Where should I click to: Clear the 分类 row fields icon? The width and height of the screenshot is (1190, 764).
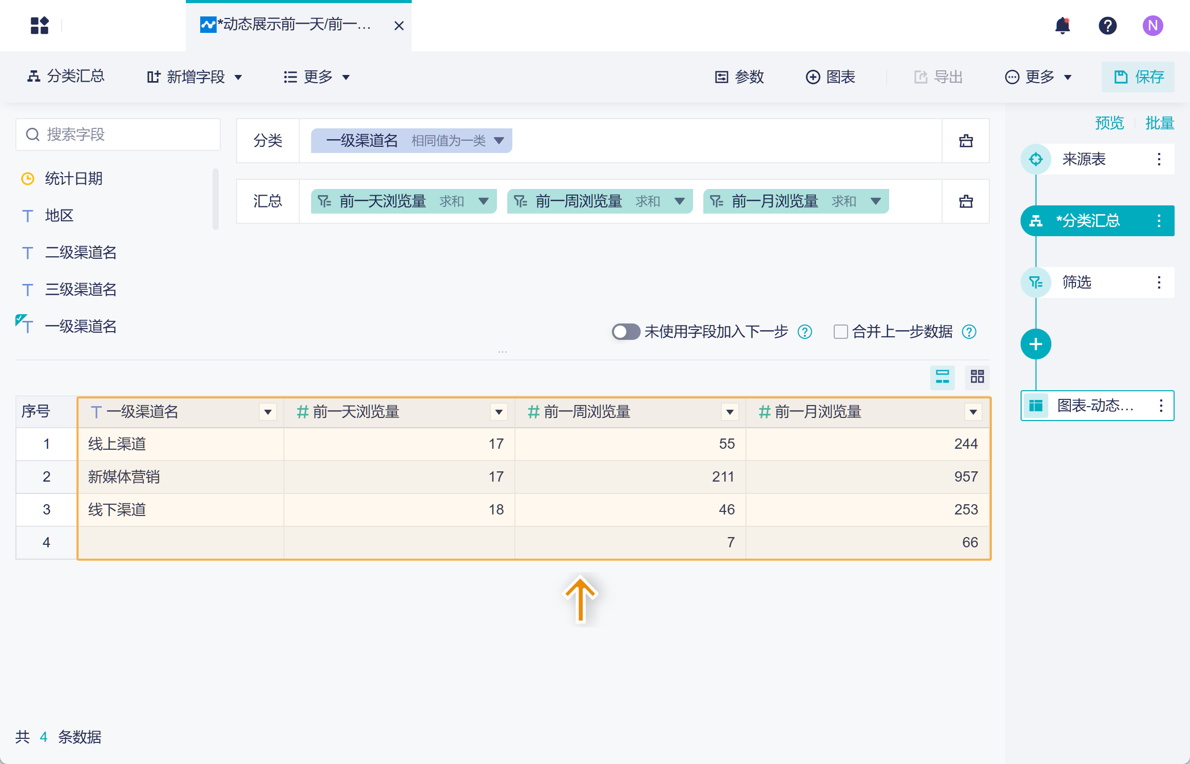point(966,141)
